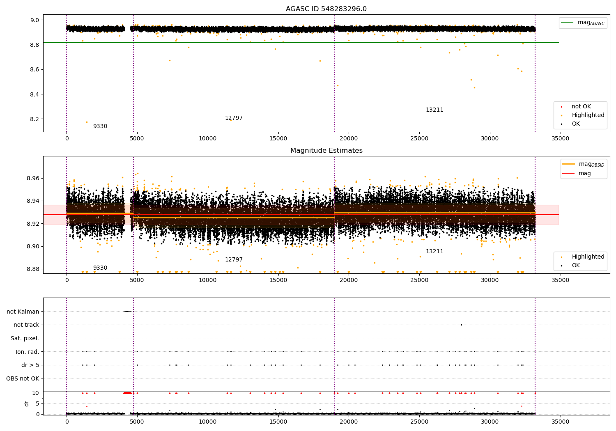Image resolution: width=616 pixels, height=431 pixels.
Task: Click the "not track" axis label
Action: 26,325
